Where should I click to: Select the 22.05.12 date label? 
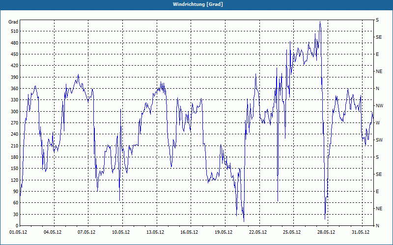coord(258,232)
